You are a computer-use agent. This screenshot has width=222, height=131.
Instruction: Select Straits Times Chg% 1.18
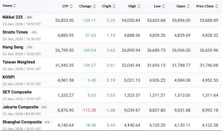[x=111, y=35]
